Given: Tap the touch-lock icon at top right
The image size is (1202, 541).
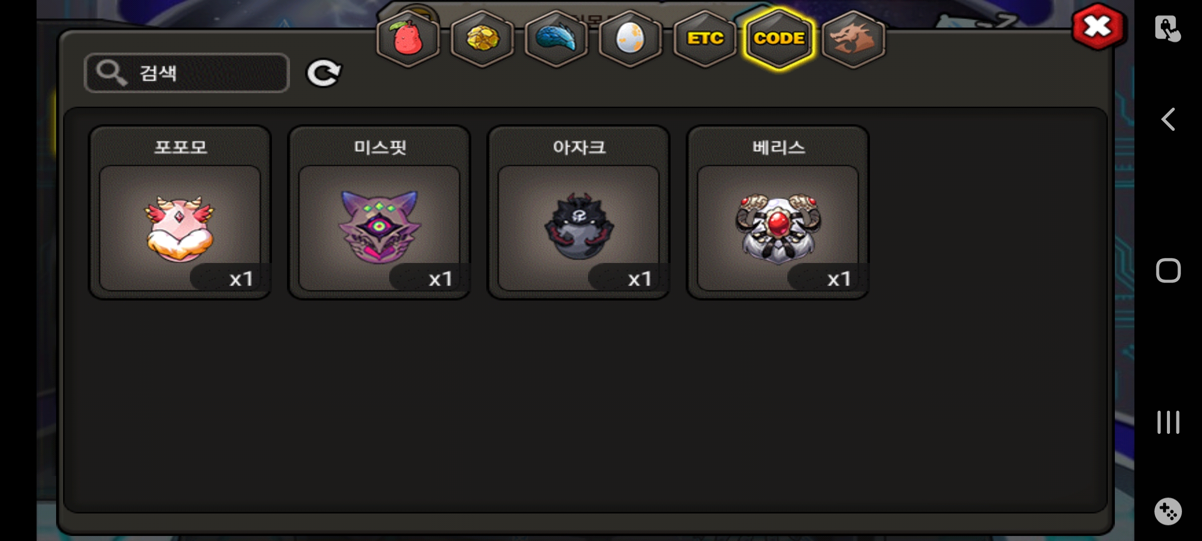Looking at the screenshot, I should coord(1167,29).
